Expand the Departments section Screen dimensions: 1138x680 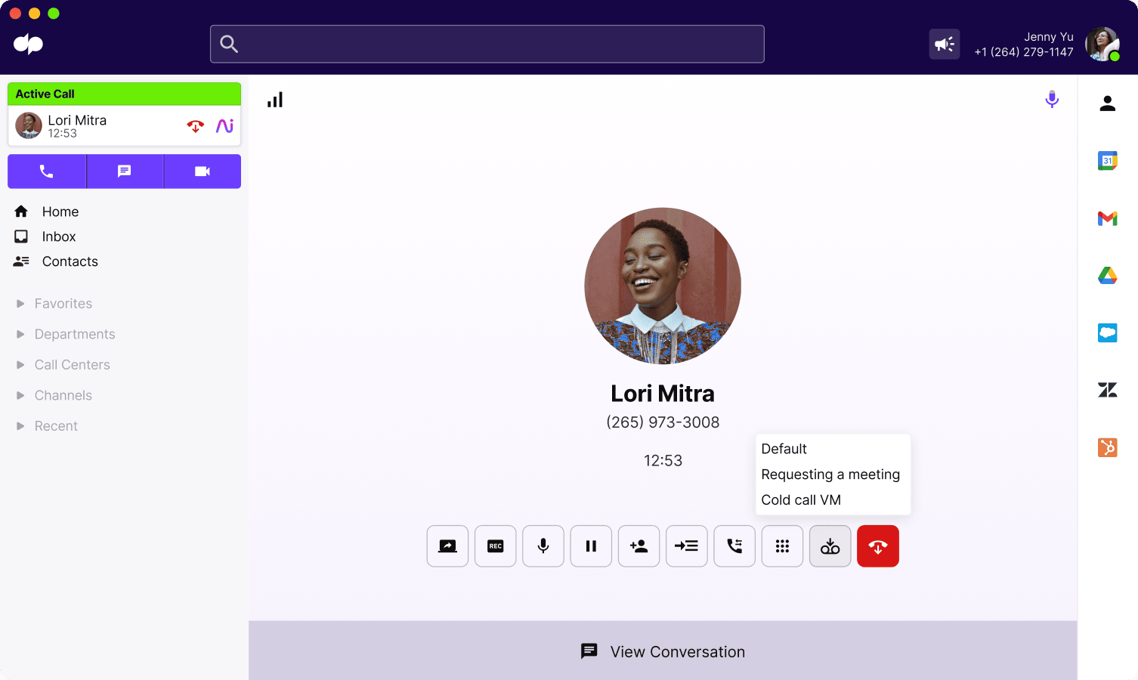click(x=75, y=334)
